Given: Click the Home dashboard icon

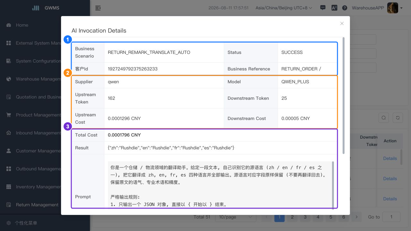Looking at the screenshot, I should point(9,25).
